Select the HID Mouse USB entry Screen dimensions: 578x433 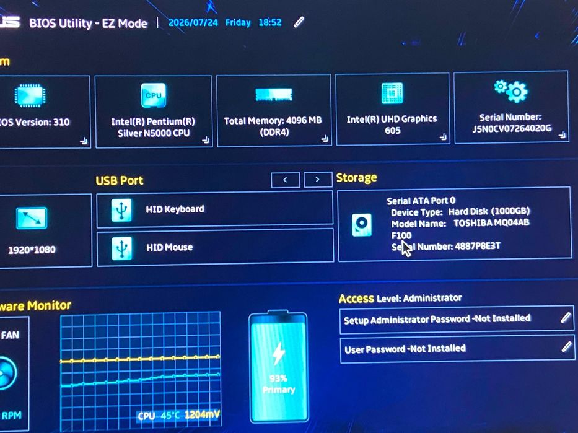[x=215, y=247]
